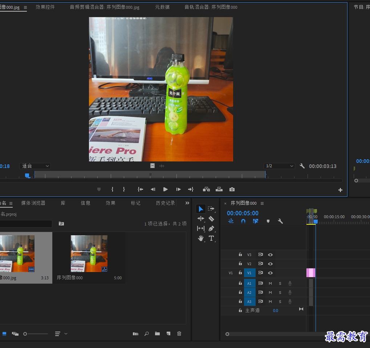The image size is (370, 348).
Task: Click the Insert edit button
Action: point(206,189)
